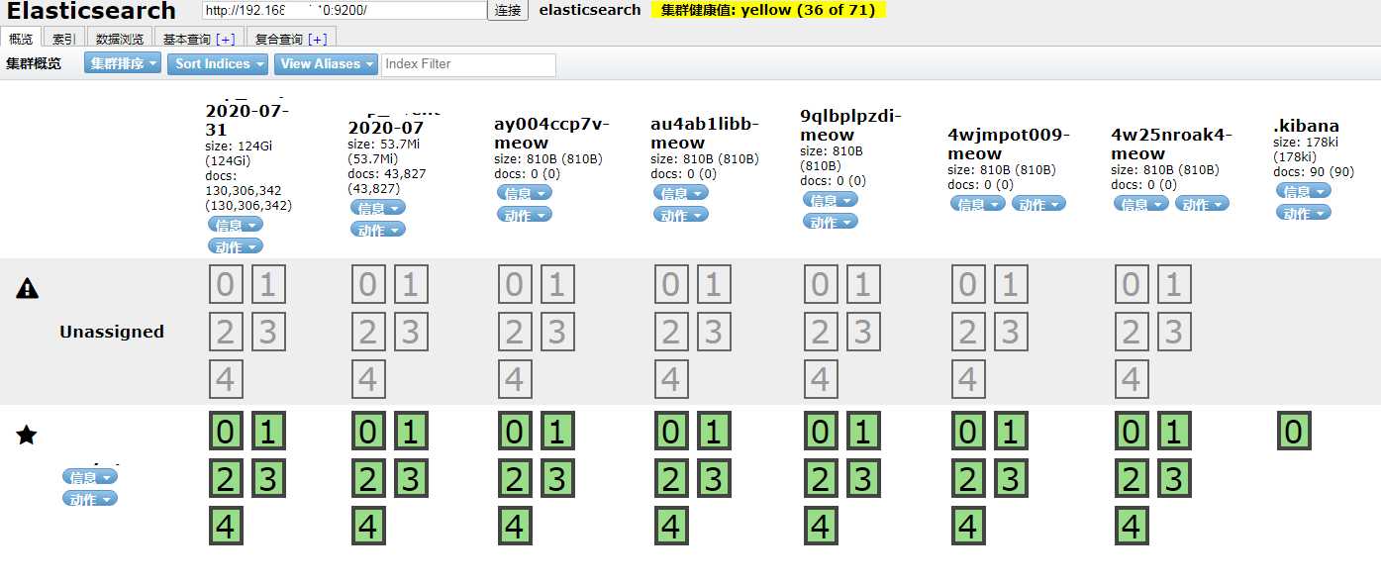Select unassigned shard 3 of 2020-07-31 index
The image size is (1381, 584).
268,333
